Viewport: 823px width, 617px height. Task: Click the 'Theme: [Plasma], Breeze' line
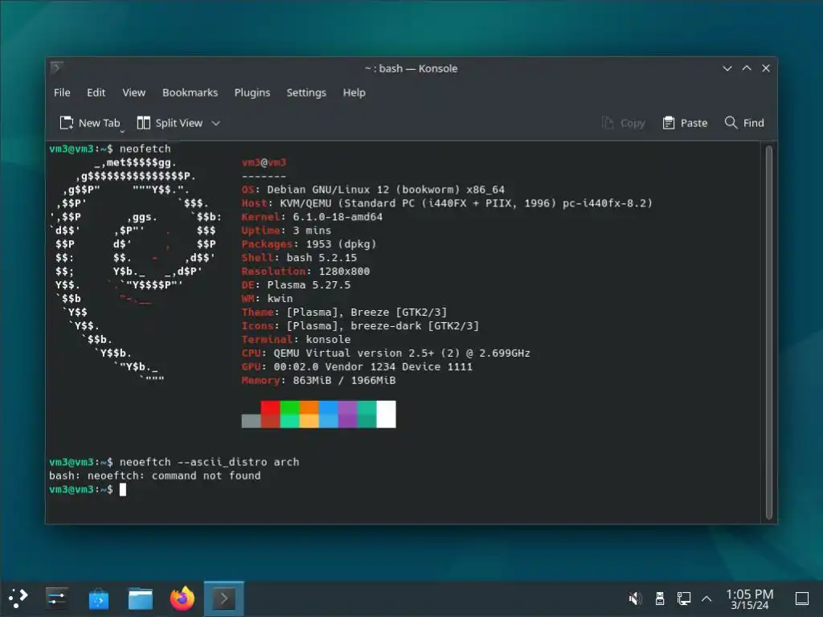[x=344, y=313]
